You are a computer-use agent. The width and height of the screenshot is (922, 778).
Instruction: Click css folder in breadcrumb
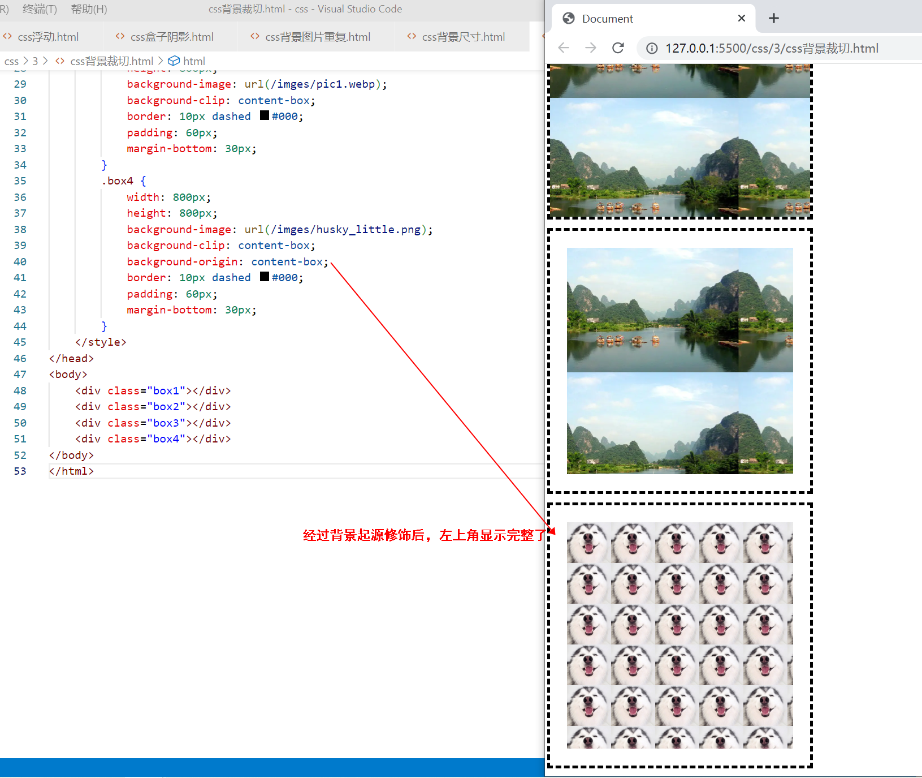[11, 61]
